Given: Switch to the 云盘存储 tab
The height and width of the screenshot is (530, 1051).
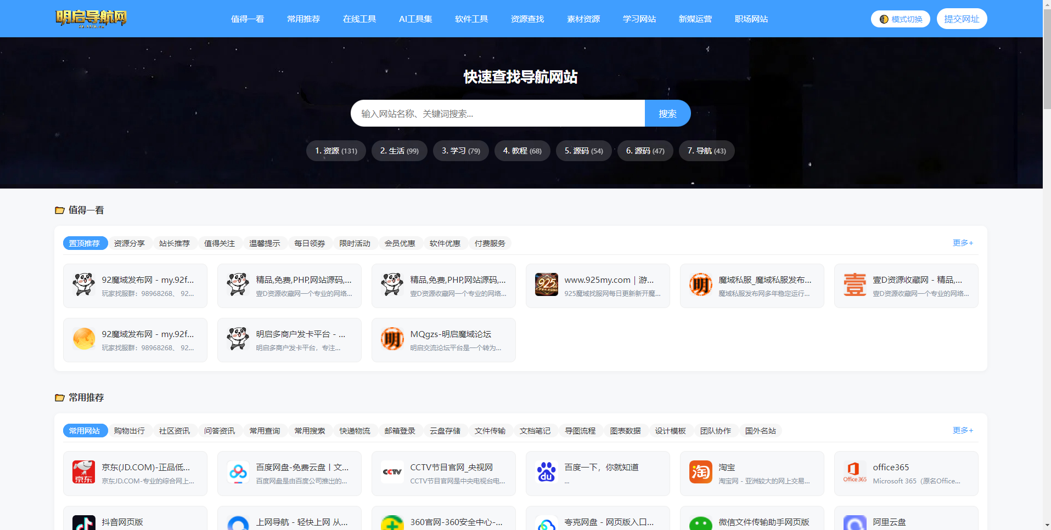Looking at the screenshot, I should pyautogui.click(x=445, y=431).
